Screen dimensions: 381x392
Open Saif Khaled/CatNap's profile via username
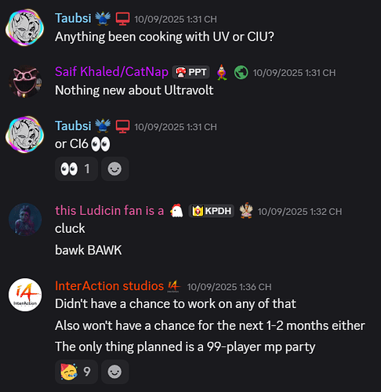tap(111, 72)
